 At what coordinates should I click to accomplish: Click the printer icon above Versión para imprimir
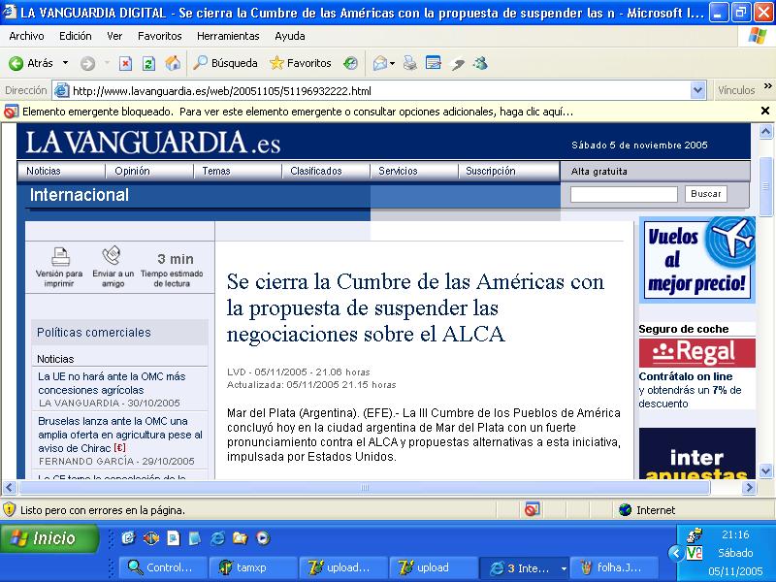coord(60,257)
